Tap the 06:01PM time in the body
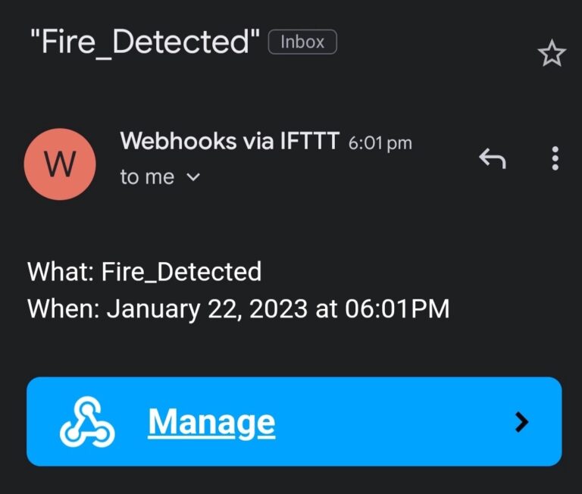Image resolution: width=582 pixels, height=494 pixels. (398, 309)
